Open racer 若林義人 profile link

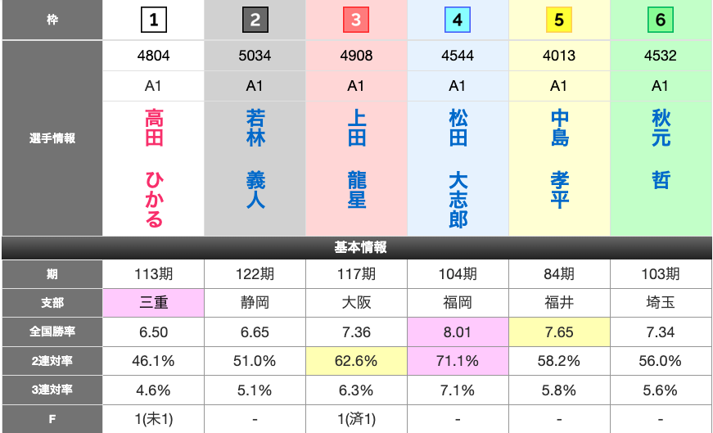pyautogui.click(x=255, y=159)
